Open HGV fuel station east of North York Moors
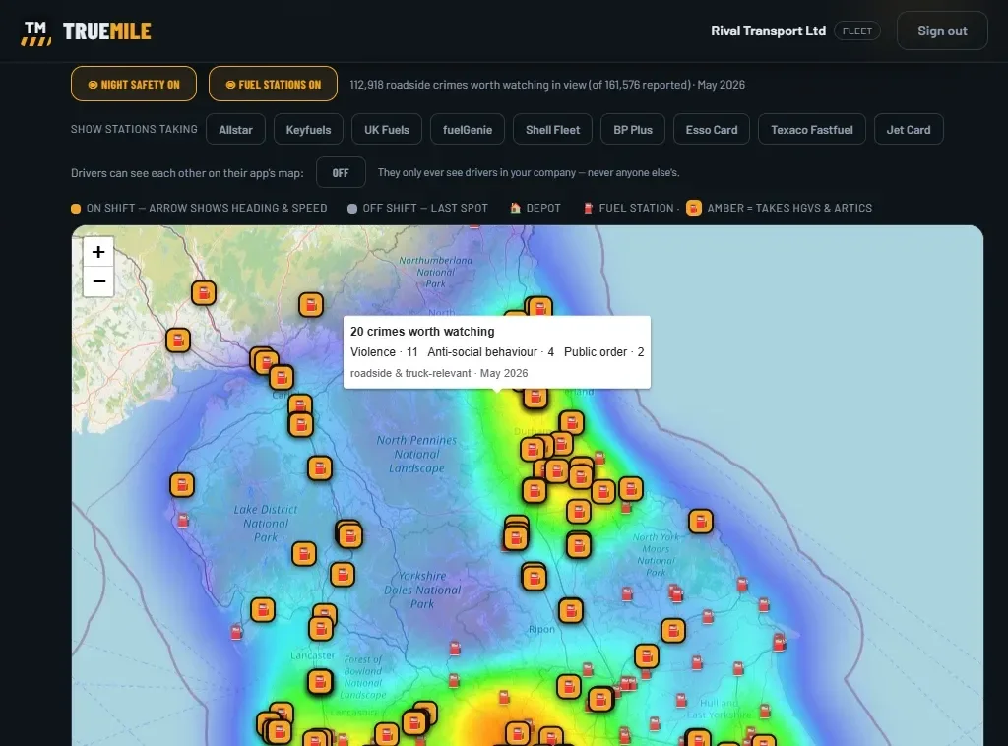 pos(701,521)
